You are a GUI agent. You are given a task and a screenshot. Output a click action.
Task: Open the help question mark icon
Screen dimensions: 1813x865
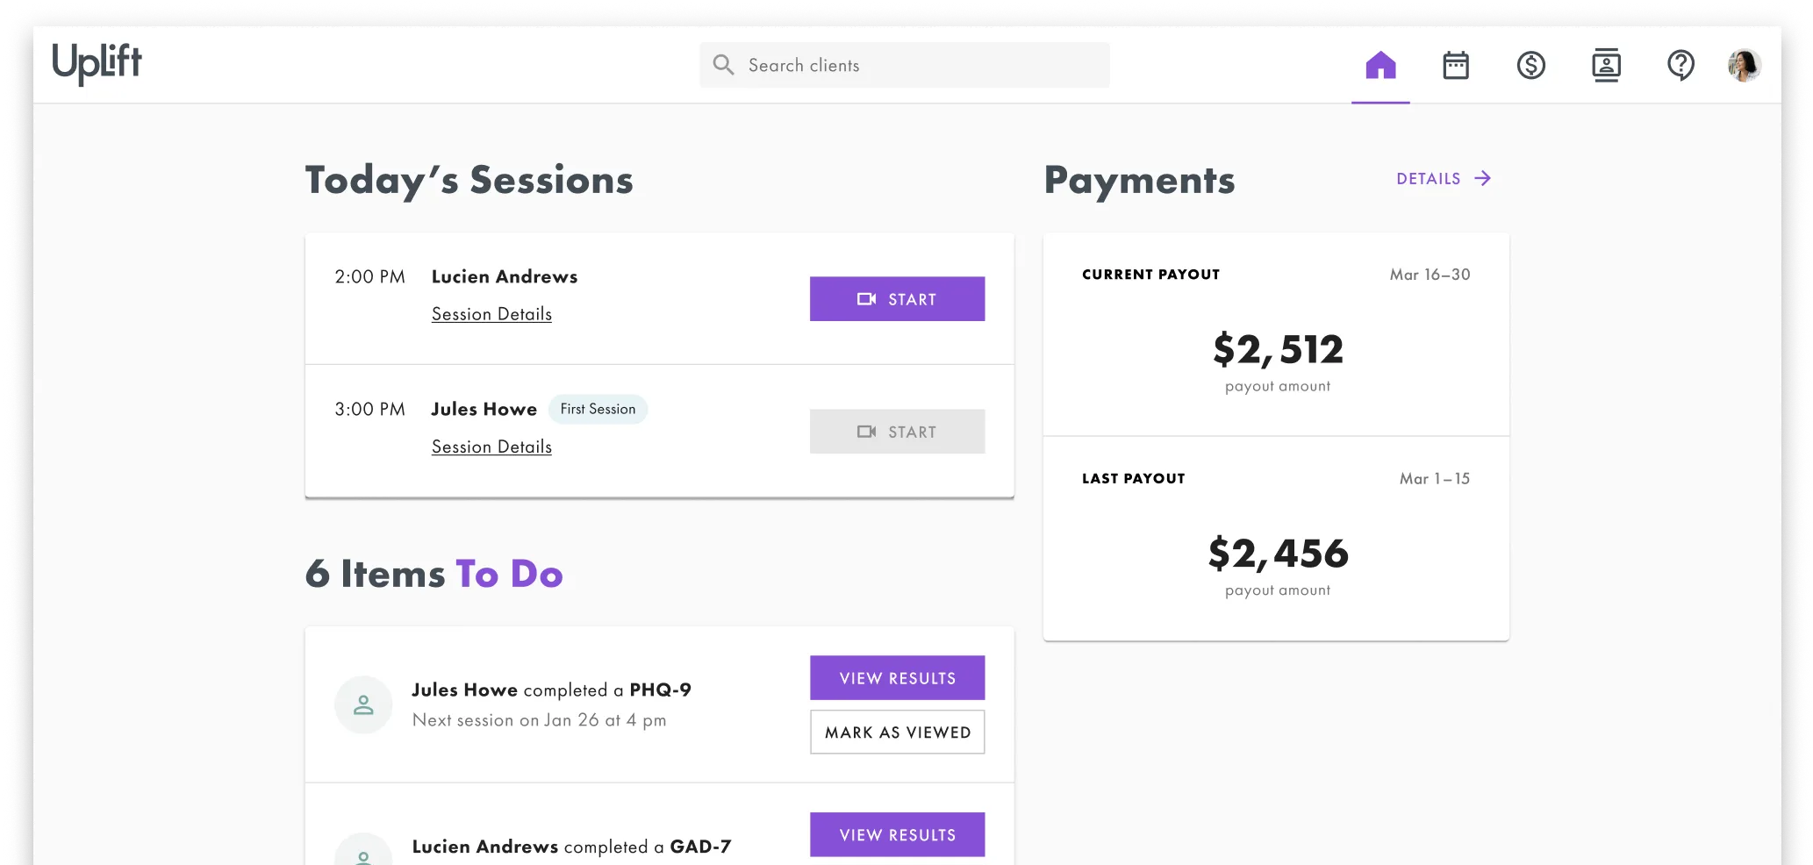point(1680,65)
